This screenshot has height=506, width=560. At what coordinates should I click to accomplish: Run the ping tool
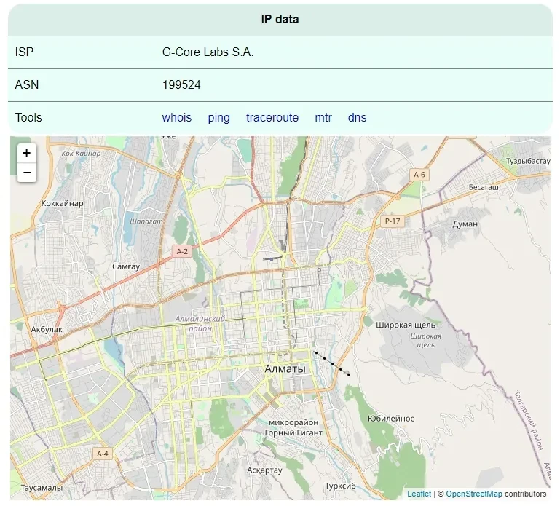pyautogui.click(x=218, y=118)
